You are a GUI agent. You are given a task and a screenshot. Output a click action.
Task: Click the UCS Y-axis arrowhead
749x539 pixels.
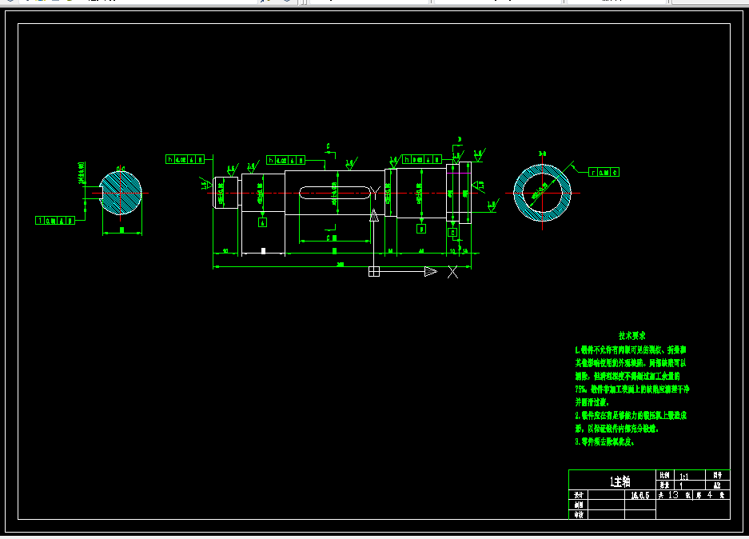tap(374, 215)
